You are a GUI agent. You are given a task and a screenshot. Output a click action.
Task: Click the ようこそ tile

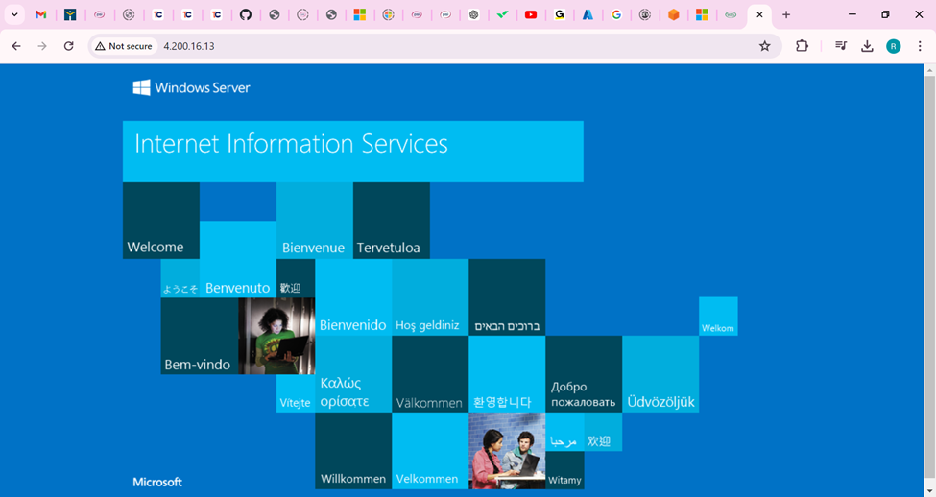pyautogui.click(x=180, y=278)
